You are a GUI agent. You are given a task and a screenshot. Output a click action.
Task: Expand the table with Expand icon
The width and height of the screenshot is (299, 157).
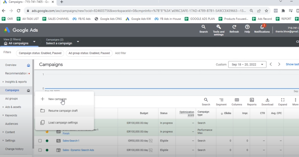pos(282,100)
